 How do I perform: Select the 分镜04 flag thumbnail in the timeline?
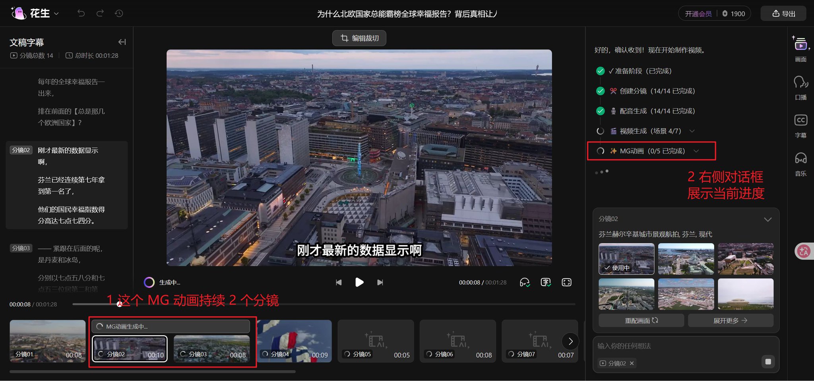pyautogui.click(x=295, y=341)
